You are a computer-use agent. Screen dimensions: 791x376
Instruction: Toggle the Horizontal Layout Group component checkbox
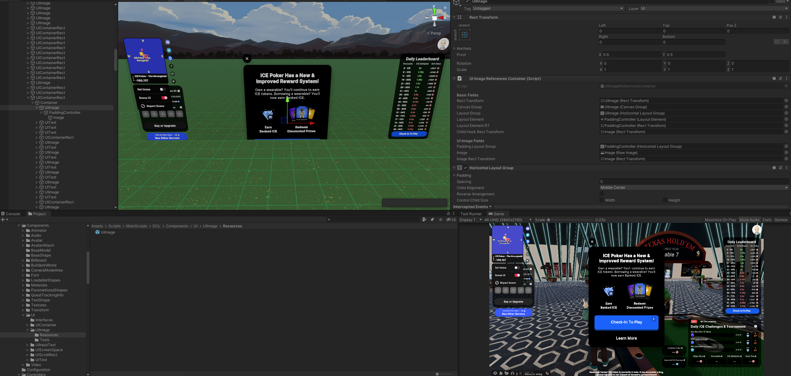[x=465, y=168]
